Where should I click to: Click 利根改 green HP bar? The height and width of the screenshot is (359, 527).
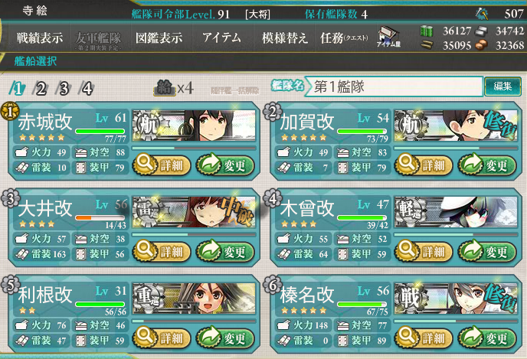click(x=100, y=304)
